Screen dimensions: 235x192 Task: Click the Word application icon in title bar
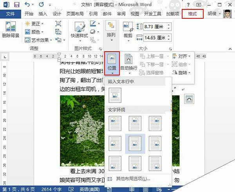pos(6,4)
